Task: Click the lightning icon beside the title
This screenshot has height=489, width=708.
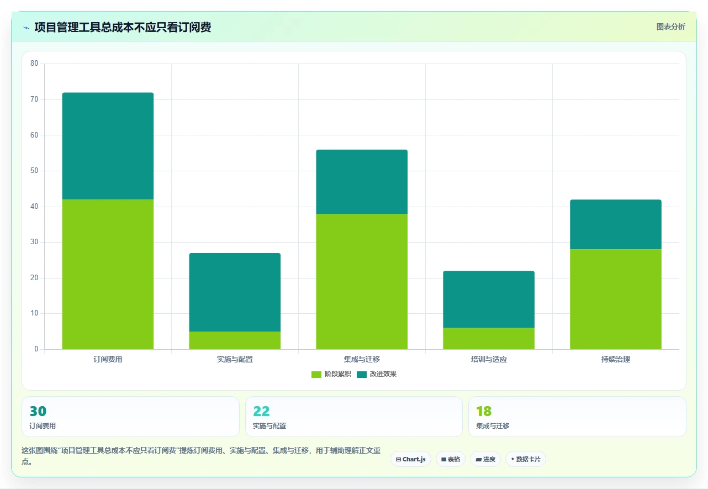Action: coord(26,27)
